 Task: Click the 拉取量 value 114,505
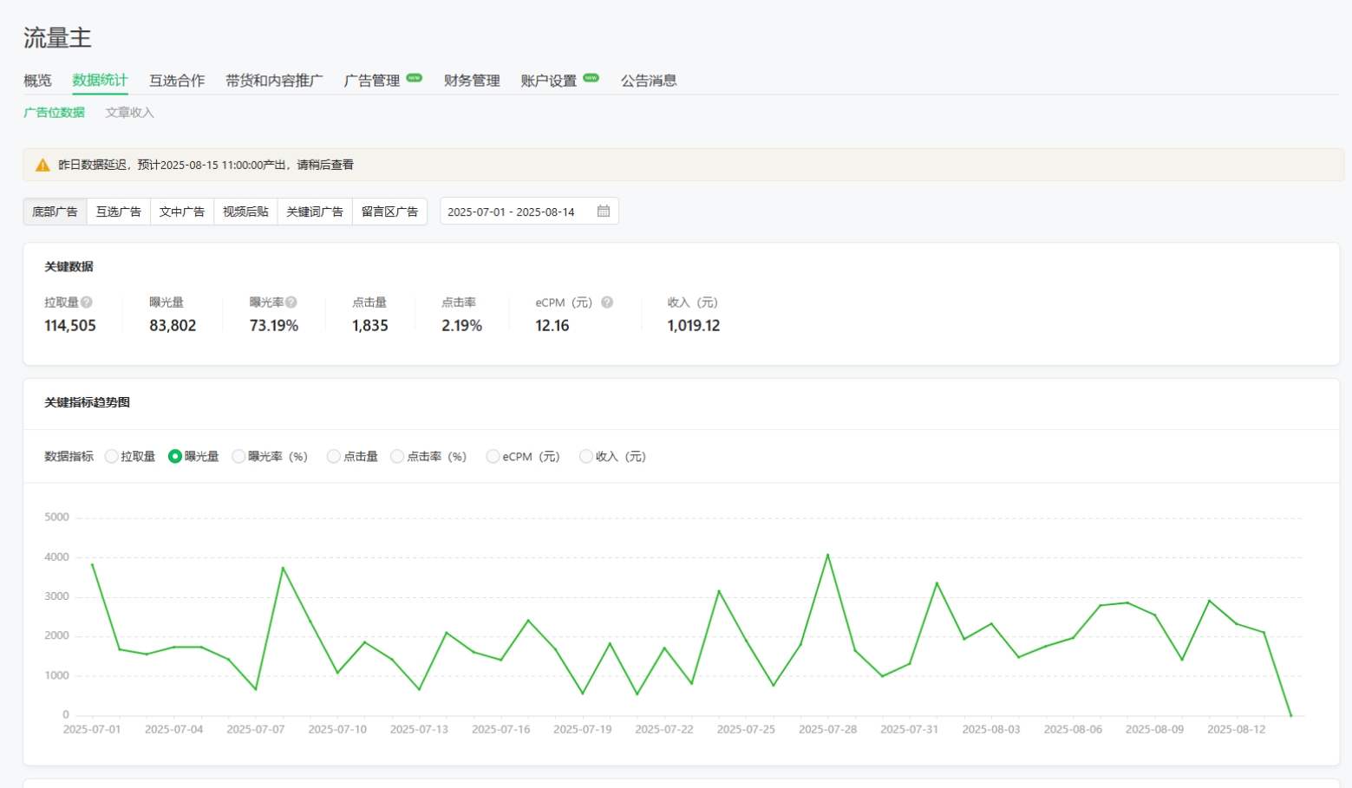70,326
